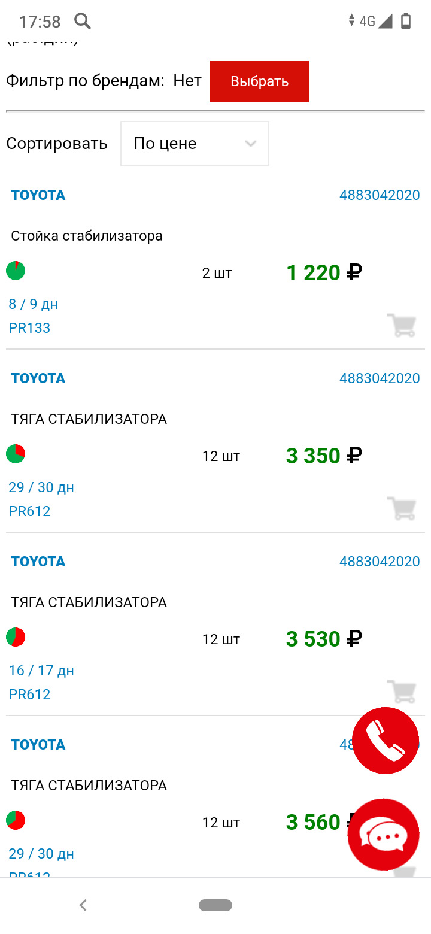Open the red chat bubble button
Screen dimensions: 431x934
pyautogui.click(x=383, y=834)
